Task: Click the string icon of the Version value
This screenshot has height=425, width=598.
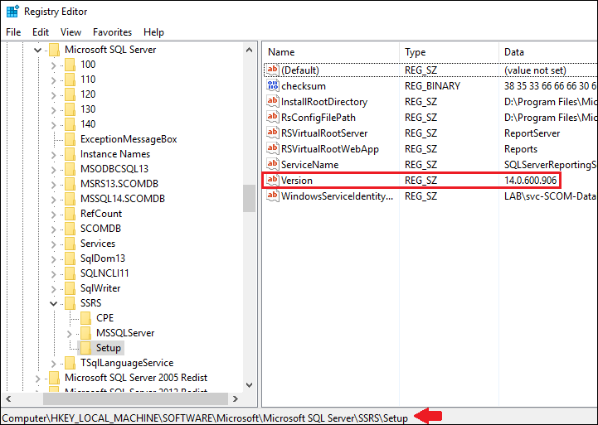Action: pyautogui.click(x=272, y=180)
